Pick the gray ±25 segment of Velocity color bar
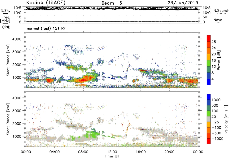Viewport: 229px width, 158px height. pos(209,119)
